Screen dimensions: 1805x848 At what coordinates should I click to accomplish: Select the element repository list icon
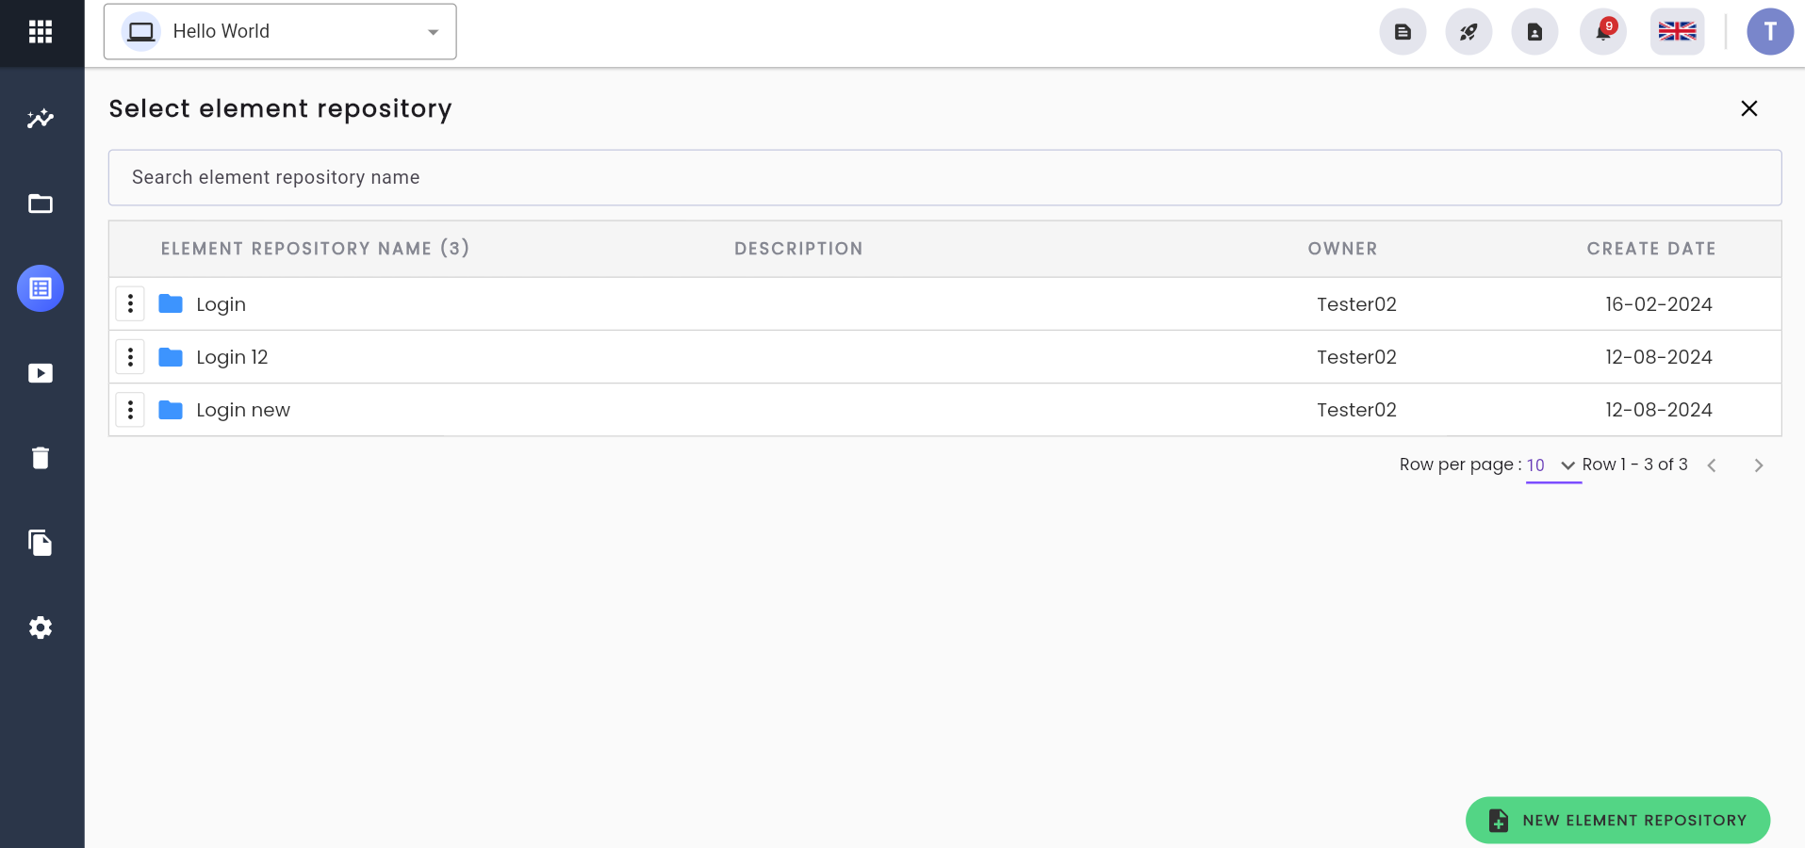tap(41, 288)
